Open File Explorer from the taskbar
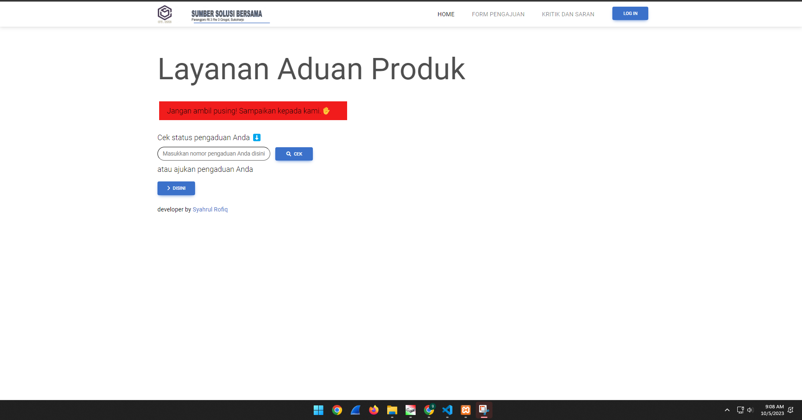The height and width of the screenshot is (420, 802). point(392,410)
